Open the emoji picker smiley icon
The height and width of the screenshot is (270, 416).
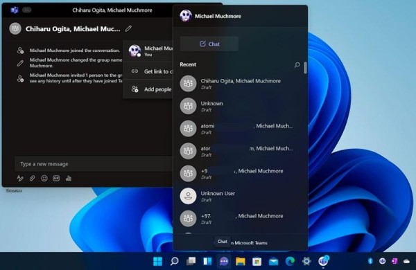click(x=44, y=179)
